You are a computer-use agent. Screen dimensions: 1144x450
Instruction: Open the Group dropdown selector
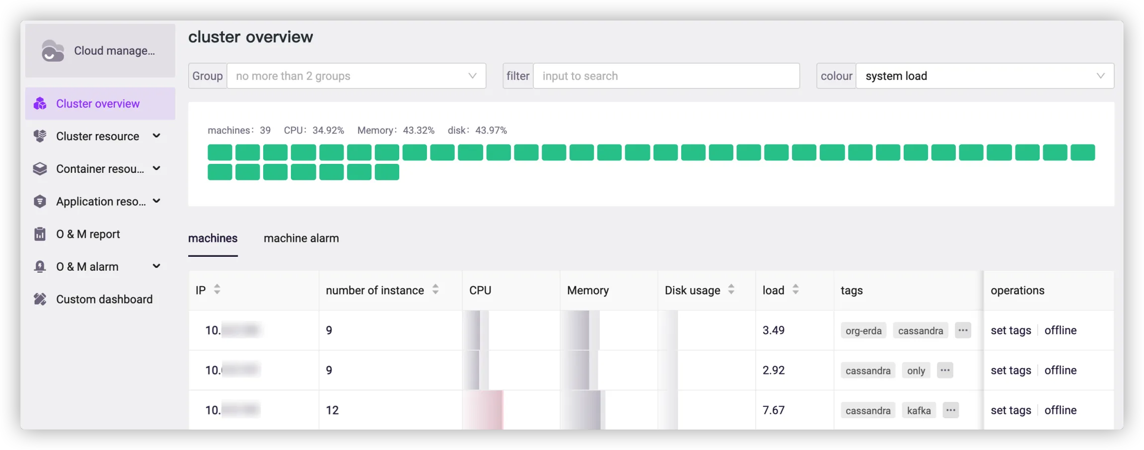(356, 76)
